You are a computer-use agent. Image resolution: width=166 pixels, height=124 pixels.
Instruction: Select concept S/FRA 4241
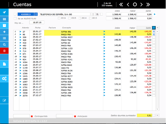tap(67, 59)
